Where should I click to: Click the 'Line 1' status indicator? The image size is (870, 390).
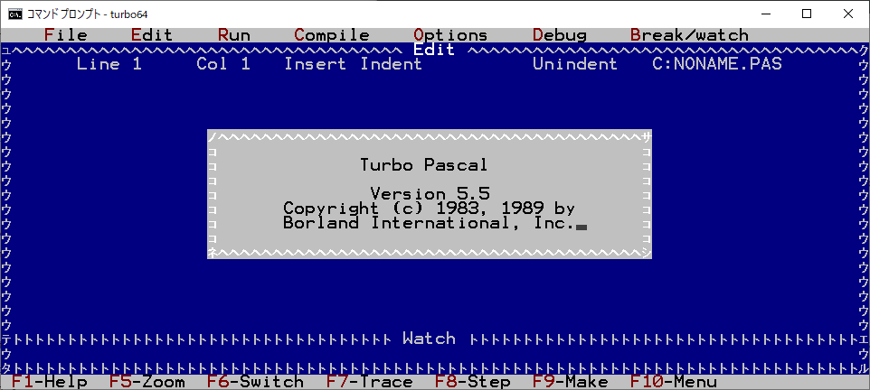[x=109, y=64]
